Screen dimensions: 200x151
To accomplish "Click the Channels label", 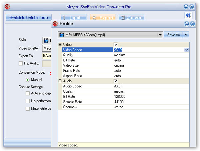I will tap(70, 107).
